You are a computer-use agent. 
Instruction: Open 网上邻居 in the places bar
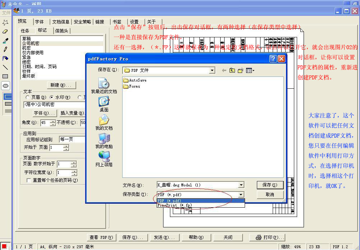tap(104, 159)
